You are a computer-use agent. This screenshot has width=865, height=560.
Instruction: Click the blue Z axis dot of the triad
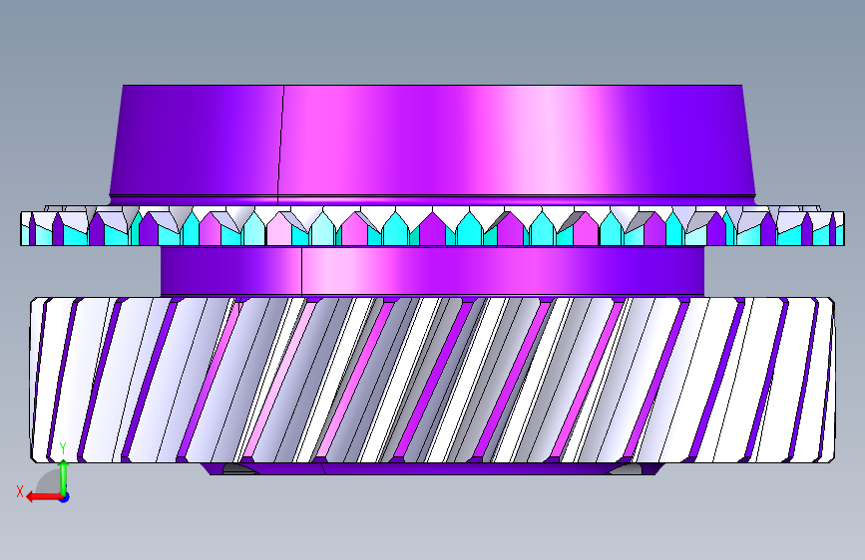pos(65,497)
